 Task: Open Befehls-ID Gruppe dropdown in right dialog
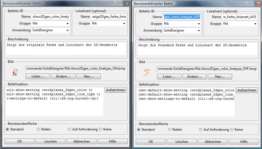tap(182, 24)
